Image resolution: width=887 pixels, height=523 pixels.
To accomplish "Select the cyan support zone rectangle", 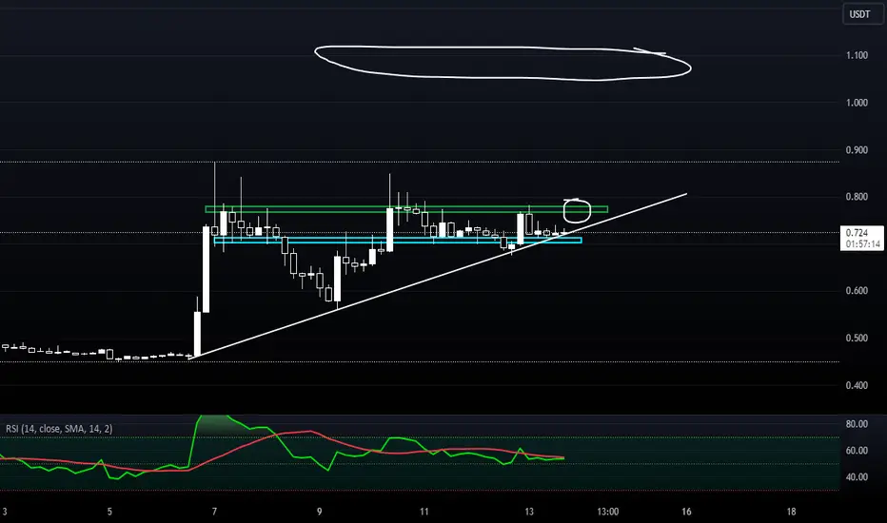I will [x=398, y=241].
